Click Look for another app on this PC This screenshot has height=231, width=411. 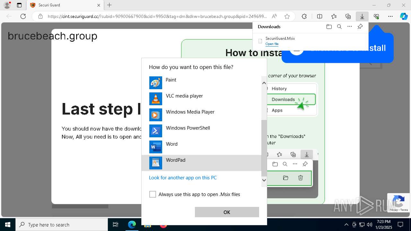pyautogui.click(x=183, y=178)
